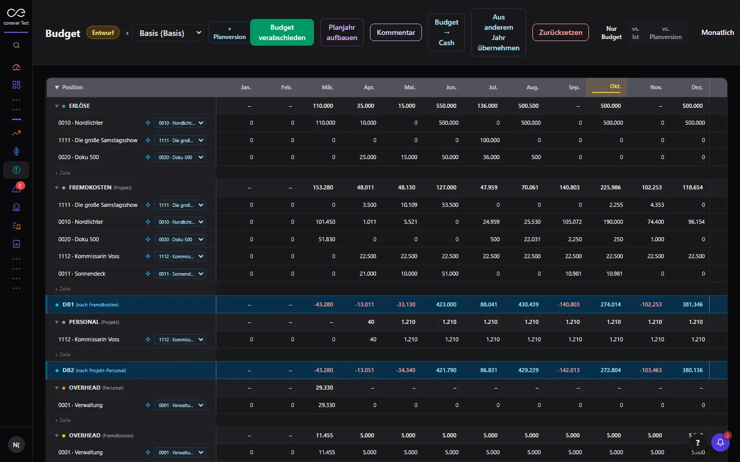Image resolution: width=740 pixels, height=462 pixels.
Task: Click the sparkle icon on the 0011 · Sonnendeck row
Action: [x=148, y=274]
